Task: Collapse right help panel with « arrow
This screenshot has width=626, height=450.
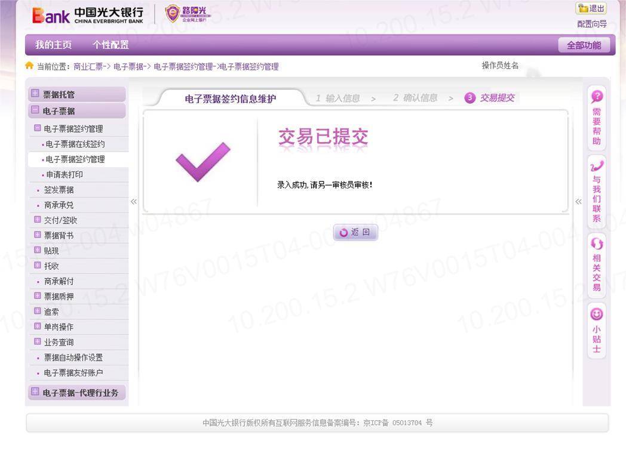Action: [578, 202]
